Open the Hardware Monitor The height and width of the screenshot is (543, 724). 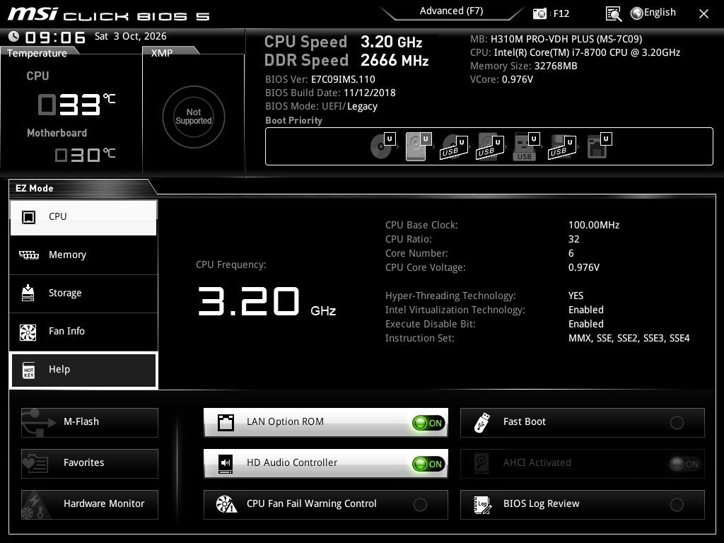(90, 504)
